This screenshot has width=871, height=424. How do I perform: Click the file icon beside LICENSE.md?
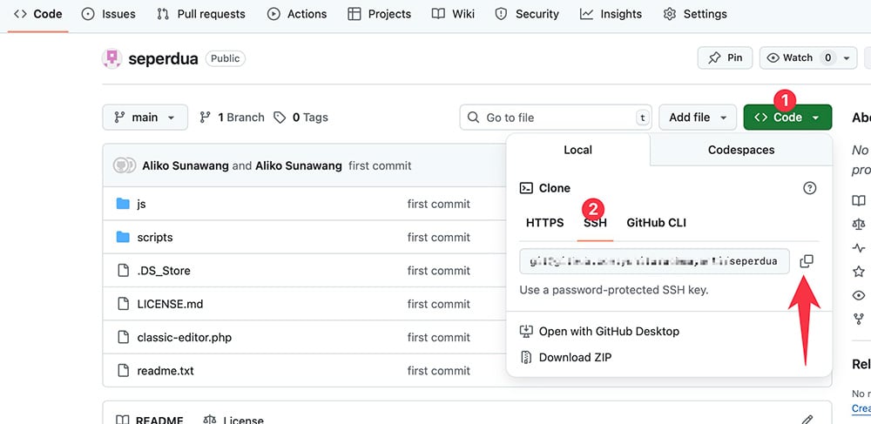(x=123, y=304)
